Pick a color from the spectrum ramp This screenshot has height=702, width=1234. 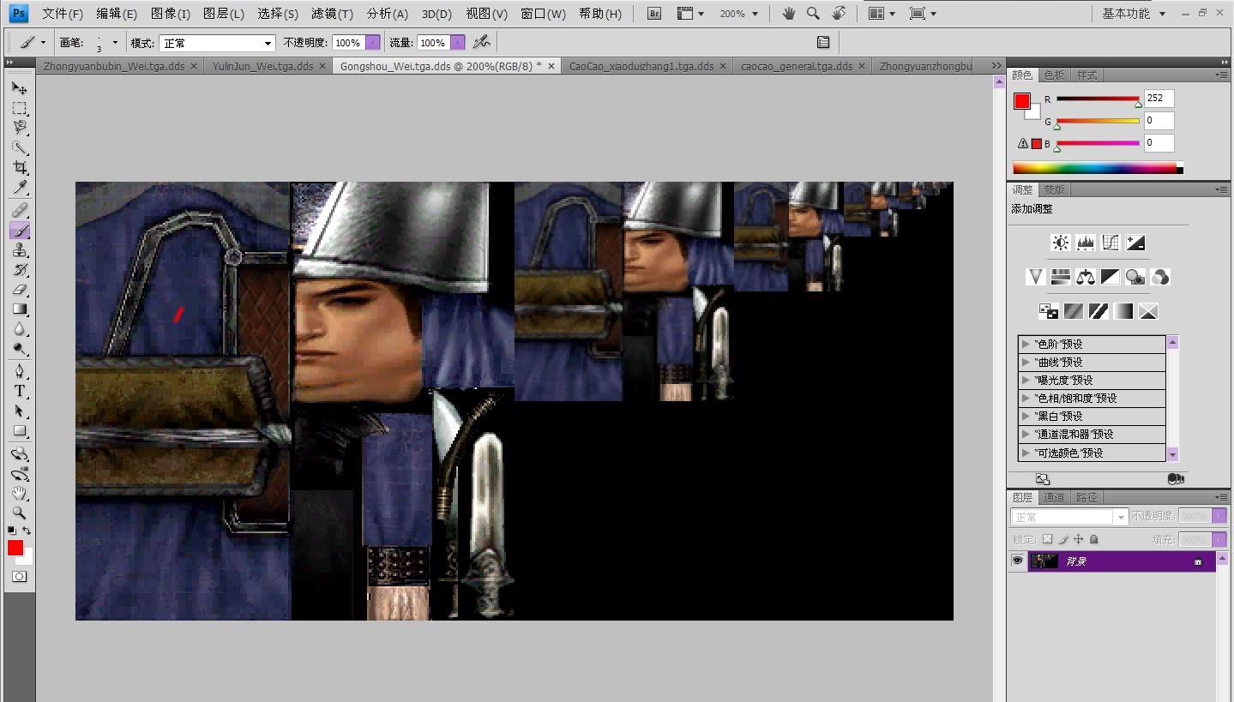1098,168
